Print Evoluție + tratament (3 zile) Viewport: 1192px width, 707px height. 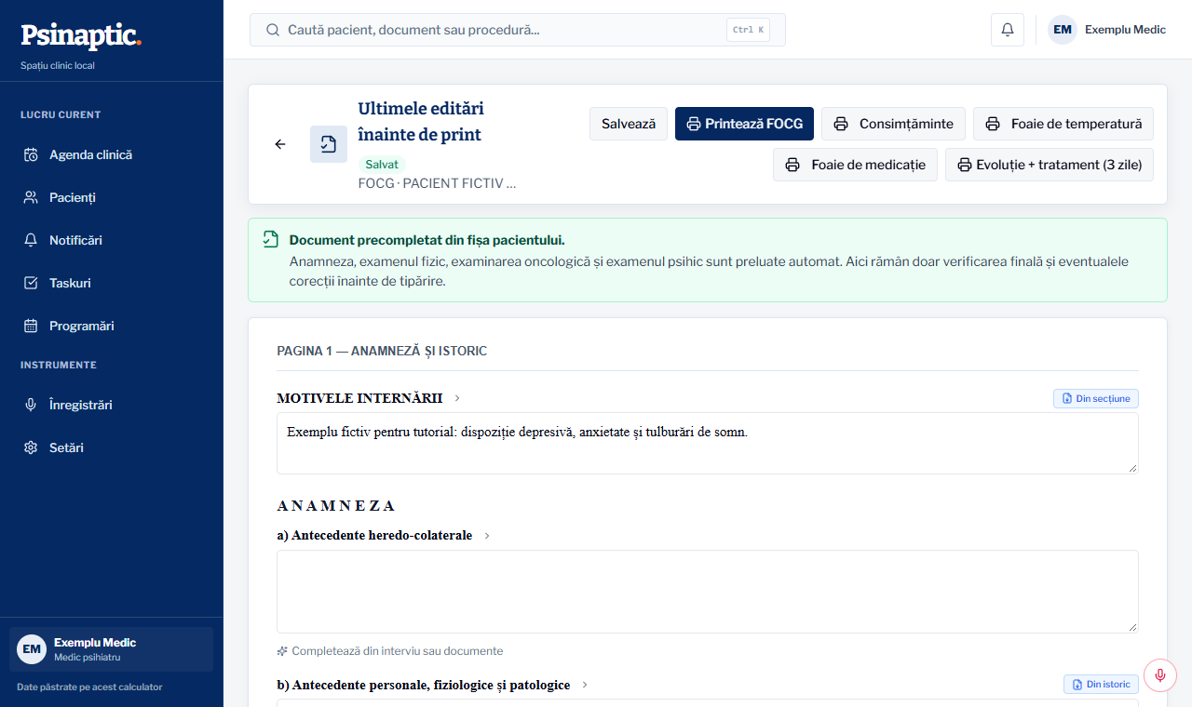(1050, 165)
